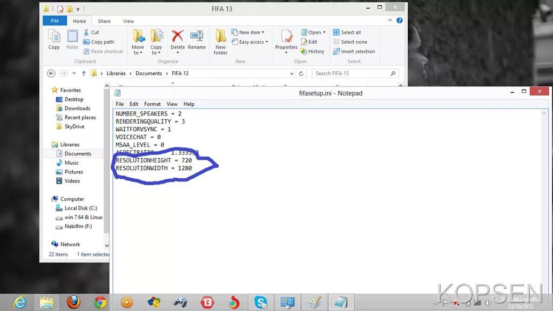Open Notepad's Format menu
Viewport: 553px width, 311px height.
152,104
